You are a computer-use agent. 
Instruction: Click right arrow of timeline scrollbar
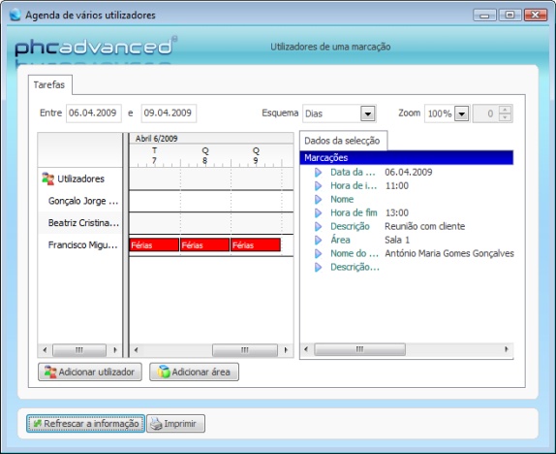tap(286, 350)
